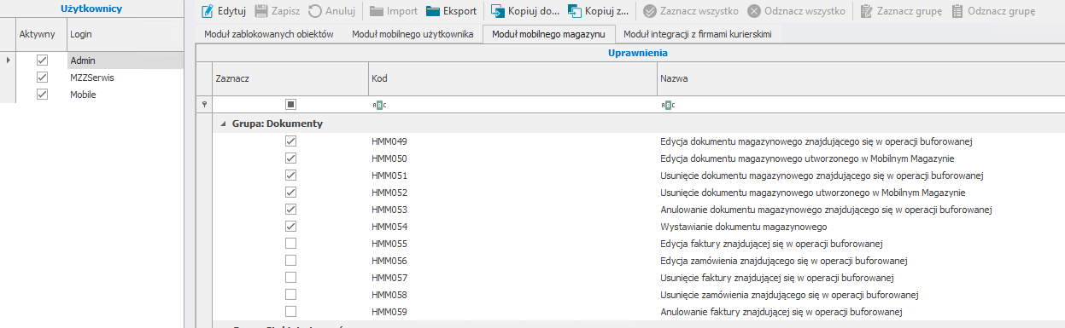Collapse the Grupa: Dokumenty group
This screenshot has width=1065, height=328.
(x=223, y=124)
